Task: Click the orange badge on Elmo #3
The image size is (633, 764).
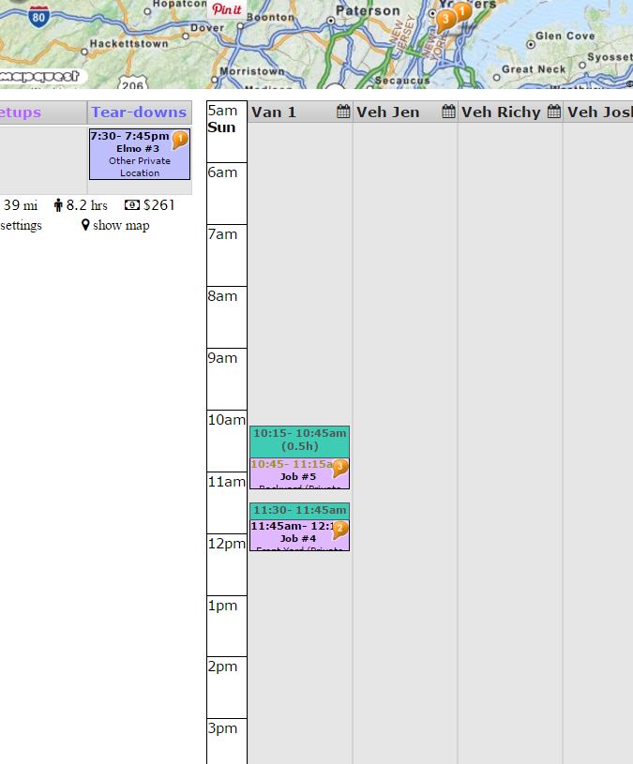Action: 180,140
